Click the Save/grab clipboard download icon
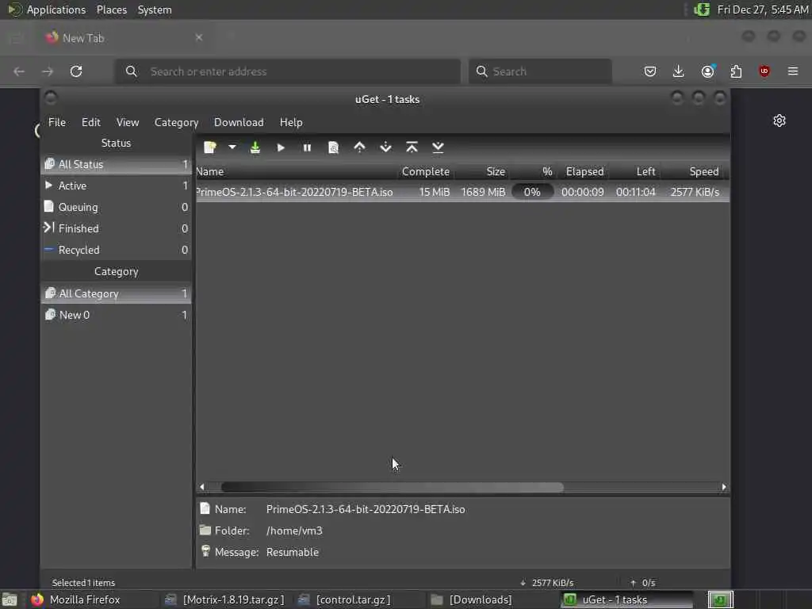The height and width of the screenshot is (609, 812). coord(255,147)
